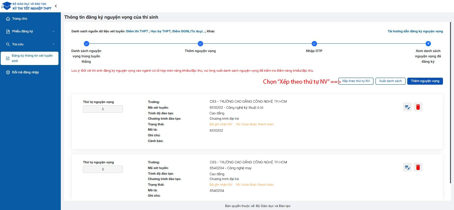The width and height of the screenshot is (454, 210).
Task: Click the gear icon for Đổi mã đăng nhập
Action: pos(8,72)
